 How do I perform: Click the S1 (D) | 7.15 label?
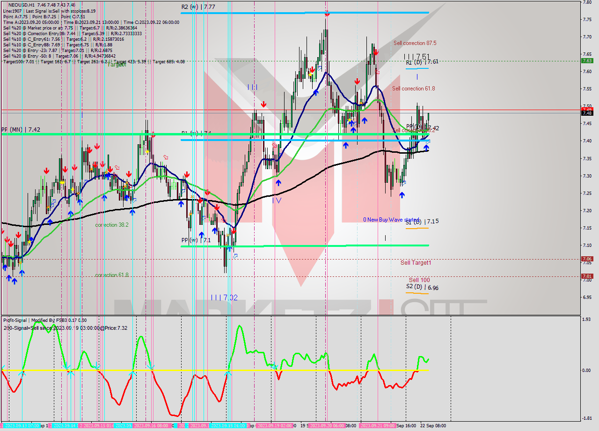(x=422, y=222)
